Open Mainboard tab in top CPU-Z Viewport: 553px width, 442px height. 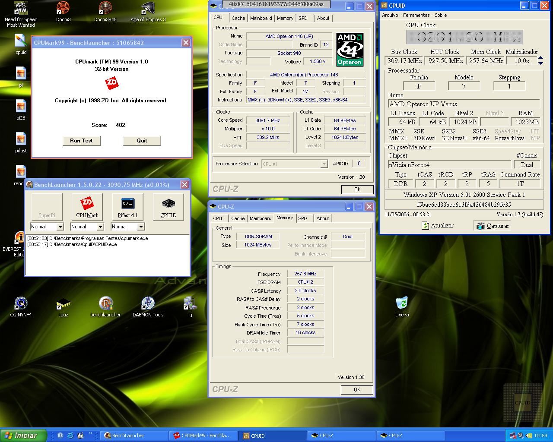point(261,18)
